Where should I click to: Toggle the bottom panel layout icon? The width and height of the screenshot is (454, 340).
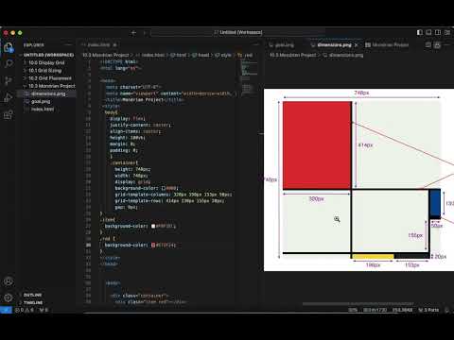coord(428,32)
